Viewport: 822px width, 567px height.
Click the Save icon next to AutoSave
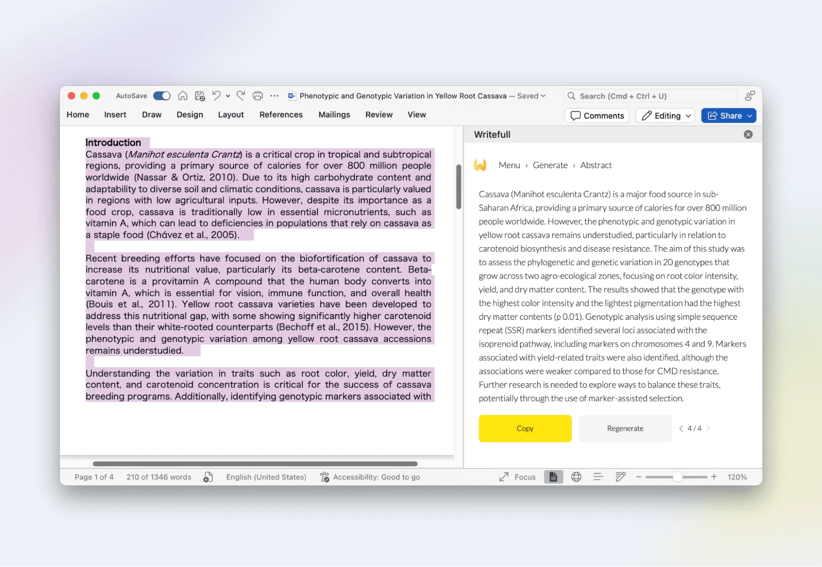point(199,95)
